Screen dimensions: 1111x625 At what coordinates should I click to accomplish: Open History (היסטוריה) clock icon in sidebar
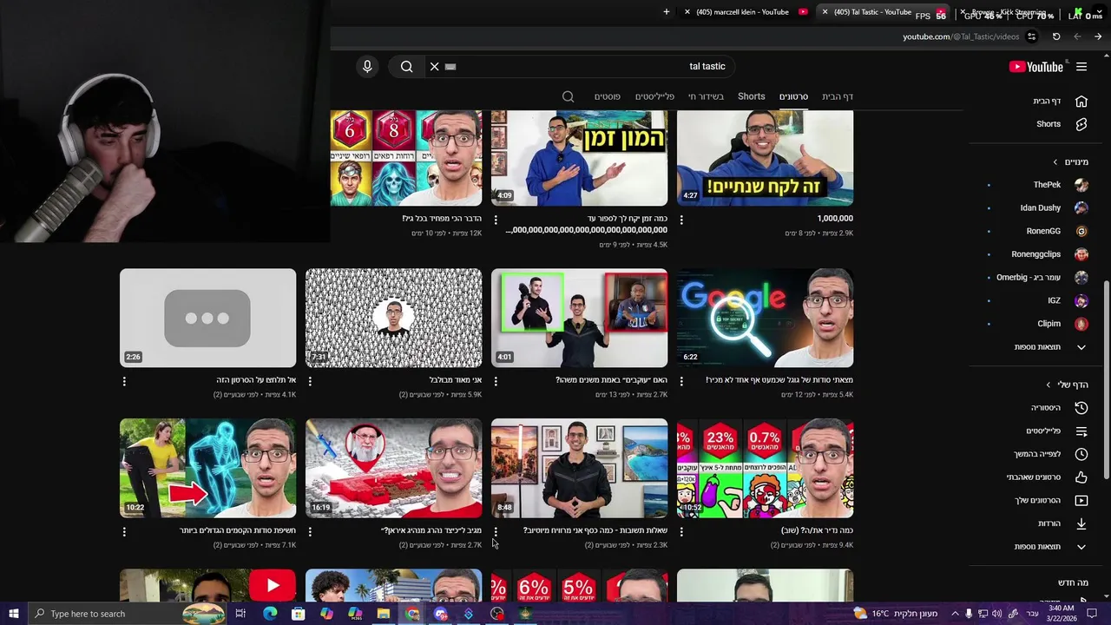pos(1081,408)
